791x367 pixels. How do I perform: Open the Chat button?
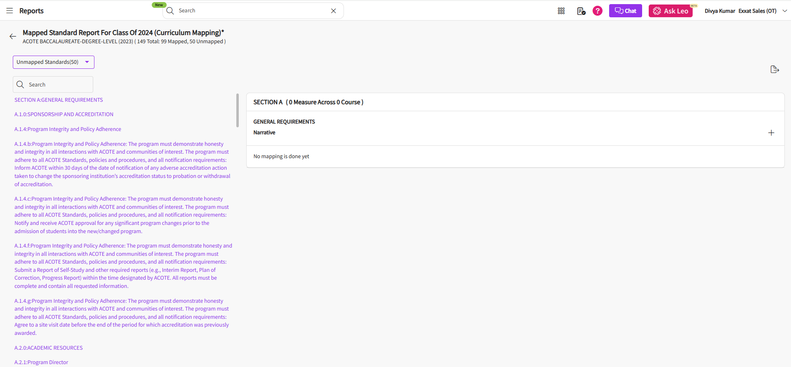pos(625,11)
